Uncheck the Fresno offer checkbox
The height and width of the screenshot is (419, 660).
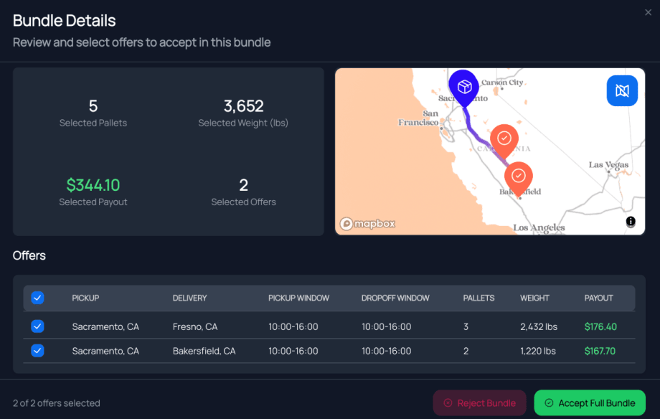[x=37, y=326]
